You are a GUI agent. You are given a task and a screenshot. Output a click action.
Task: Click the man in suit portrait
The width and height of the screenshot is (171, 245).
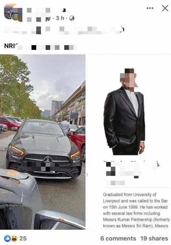point(124,111)
